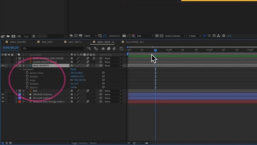Show channel and color management settings icon
Viewport: 257px width, 145px height.
click(133, 36)
